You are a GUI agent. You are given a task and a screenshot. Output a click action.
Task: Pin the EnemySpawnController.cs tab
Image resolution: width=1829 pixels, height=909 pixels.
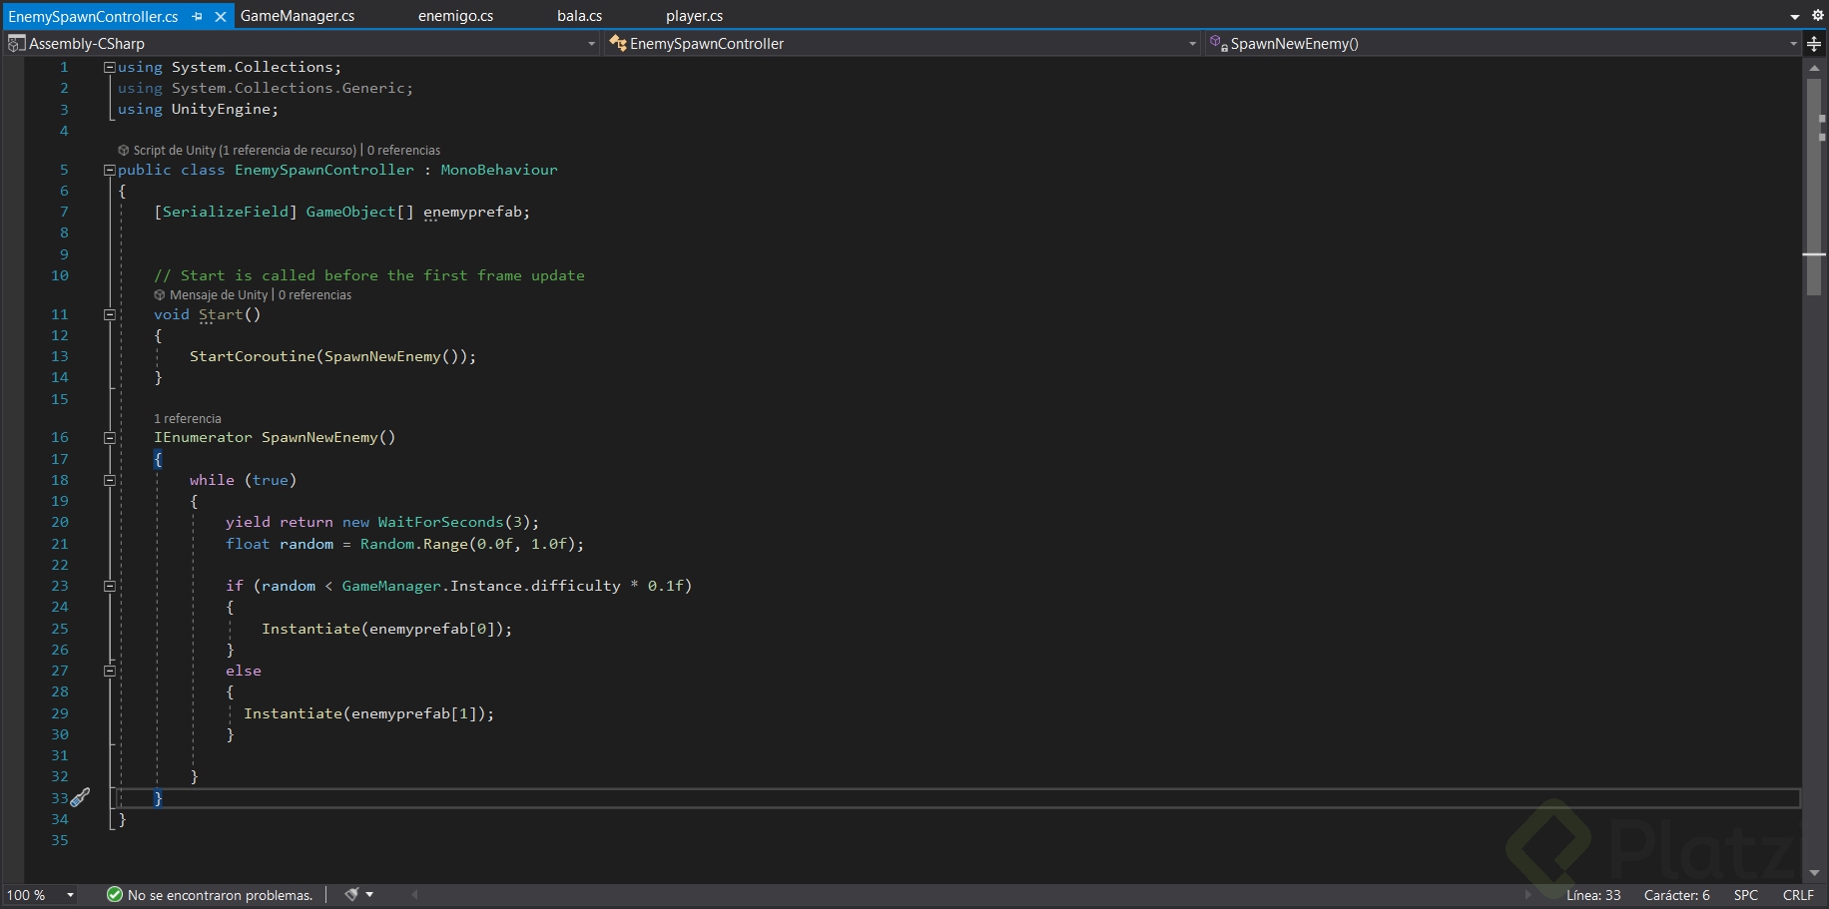pos(198,17)
